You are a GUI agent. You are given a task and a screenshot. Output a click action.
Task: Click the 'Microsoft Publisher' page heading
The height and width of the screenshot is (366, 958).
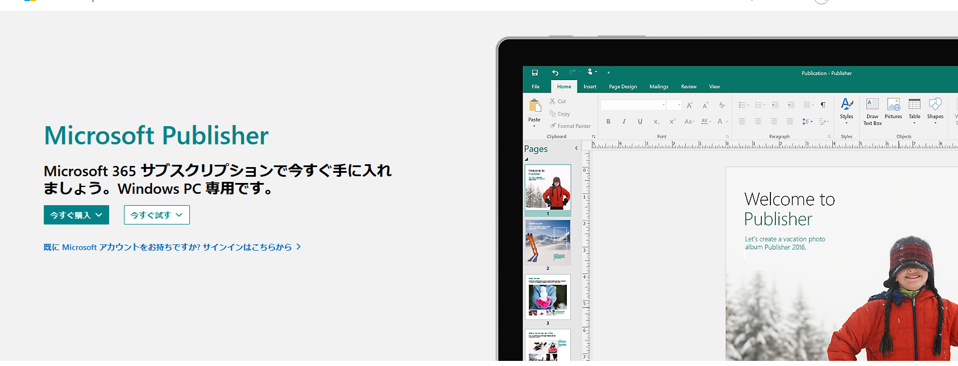pyautogui.click(x=156, y=136)
